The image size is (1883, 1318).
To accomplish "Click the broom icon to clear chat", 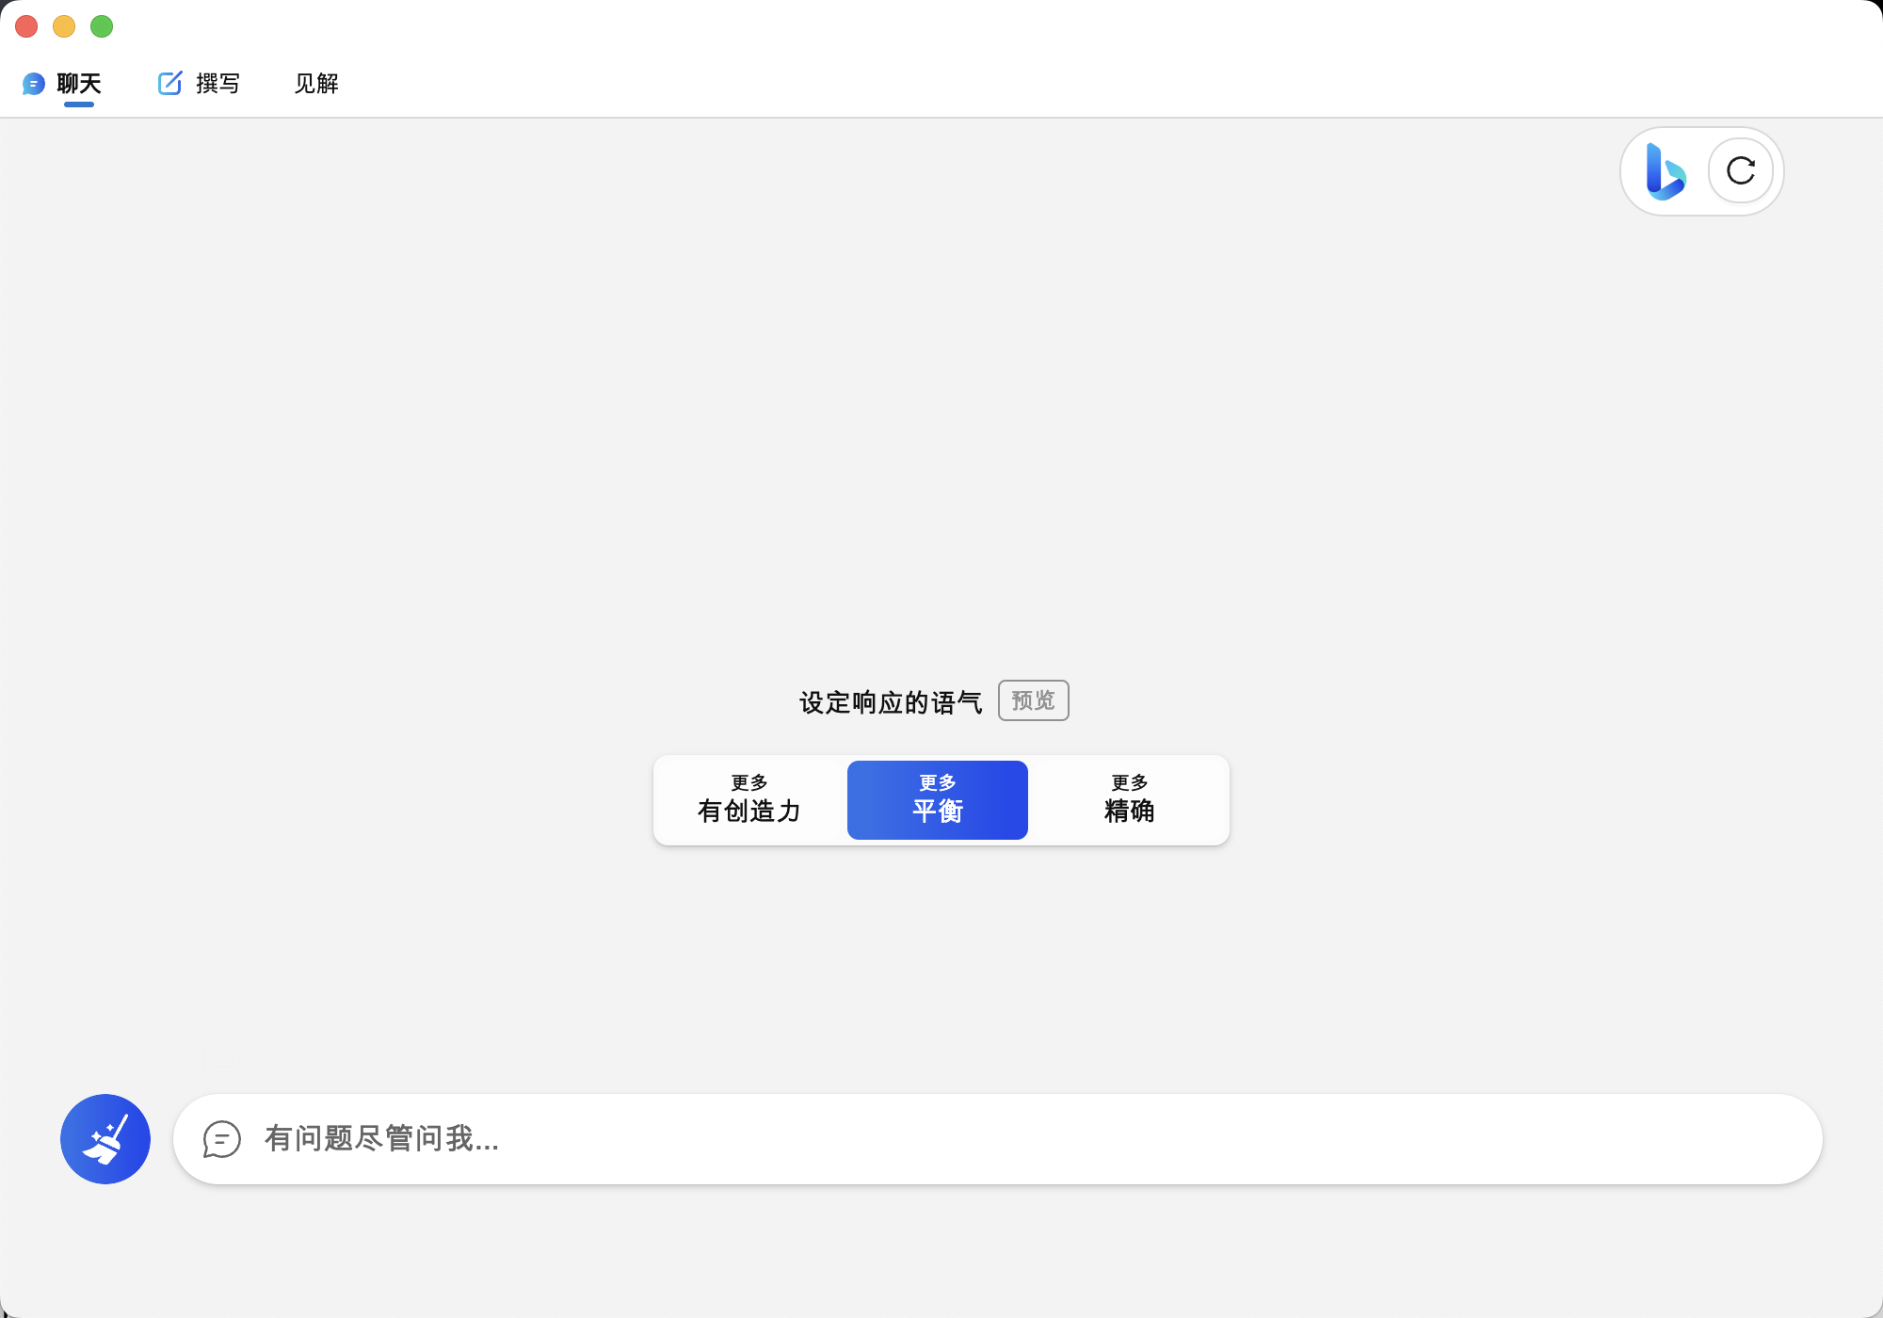I will (x=105, y=1138).
